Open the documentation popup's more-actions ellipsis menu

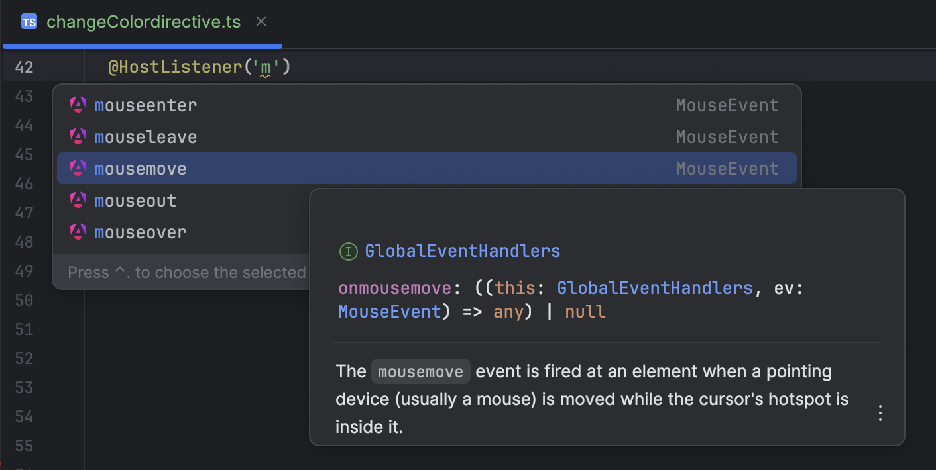tap(880, 412)
